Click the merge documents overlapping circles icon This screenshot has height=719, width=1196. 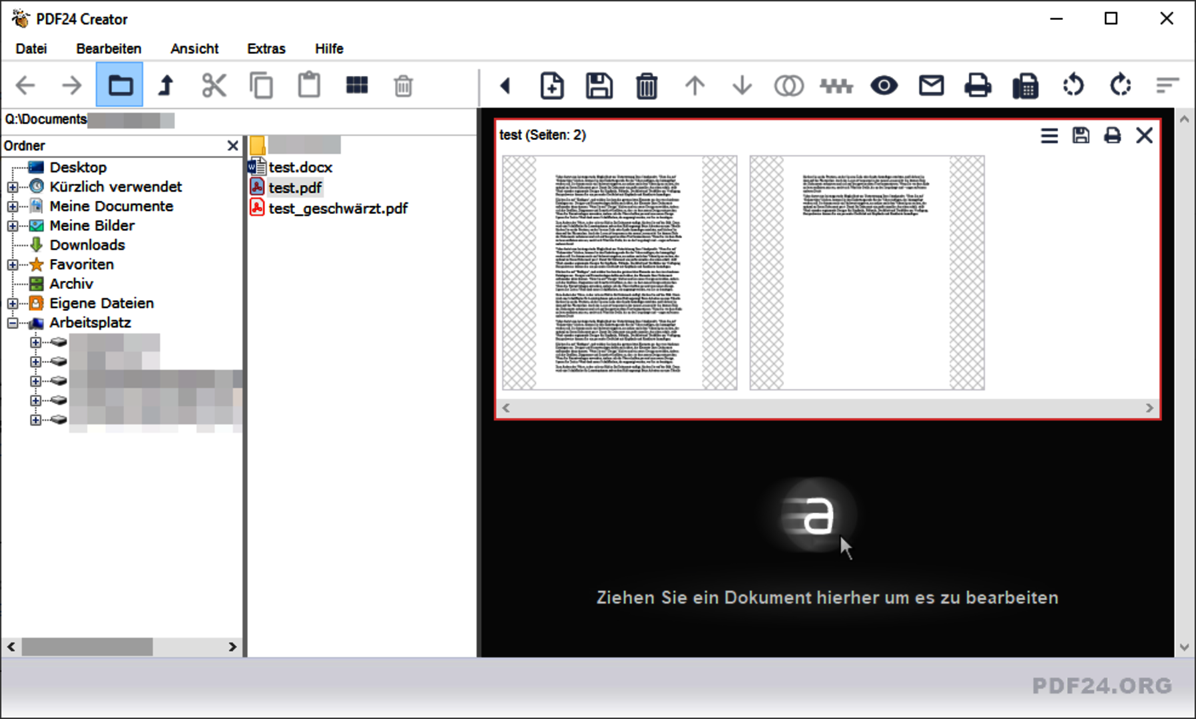click(x=788, y=86)
